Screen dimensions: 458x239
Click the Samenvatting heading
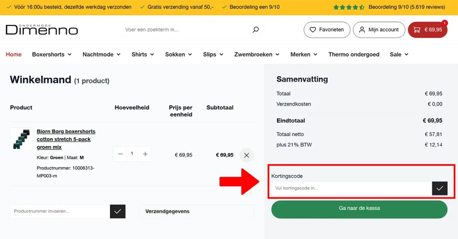pos(302,79)
